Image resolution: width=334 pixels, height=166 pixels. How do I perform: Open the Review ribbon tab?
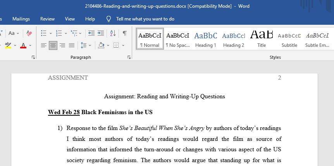tap(47, 19)
